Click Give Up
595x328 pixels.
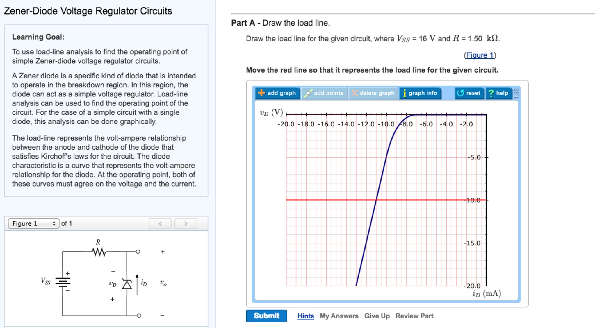(377, 316)
